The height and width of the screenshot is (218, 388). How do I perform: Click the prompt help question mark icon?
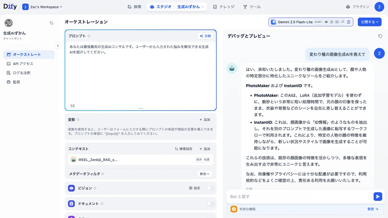(89, 36)
